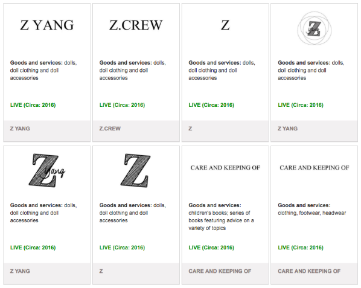Open CARE AND KEEPING OF footer for children's books

220,271
